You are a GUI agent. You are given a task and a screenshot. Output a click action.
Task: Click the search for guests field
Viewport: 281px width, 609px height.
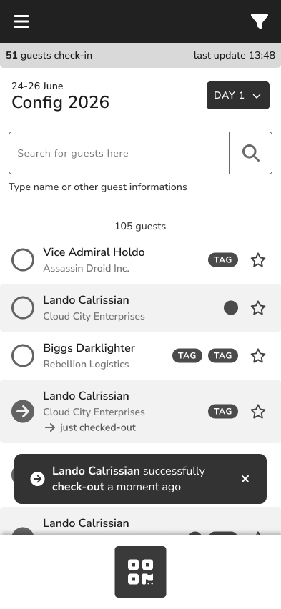pyautogui.click(x=119, y=153)
